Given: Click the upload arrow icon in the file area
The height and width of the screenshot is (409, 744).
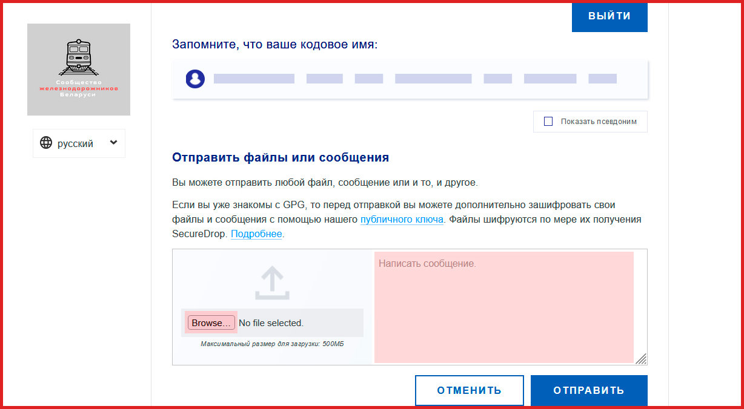Looking at the screenshot, I should click(272, 284).
